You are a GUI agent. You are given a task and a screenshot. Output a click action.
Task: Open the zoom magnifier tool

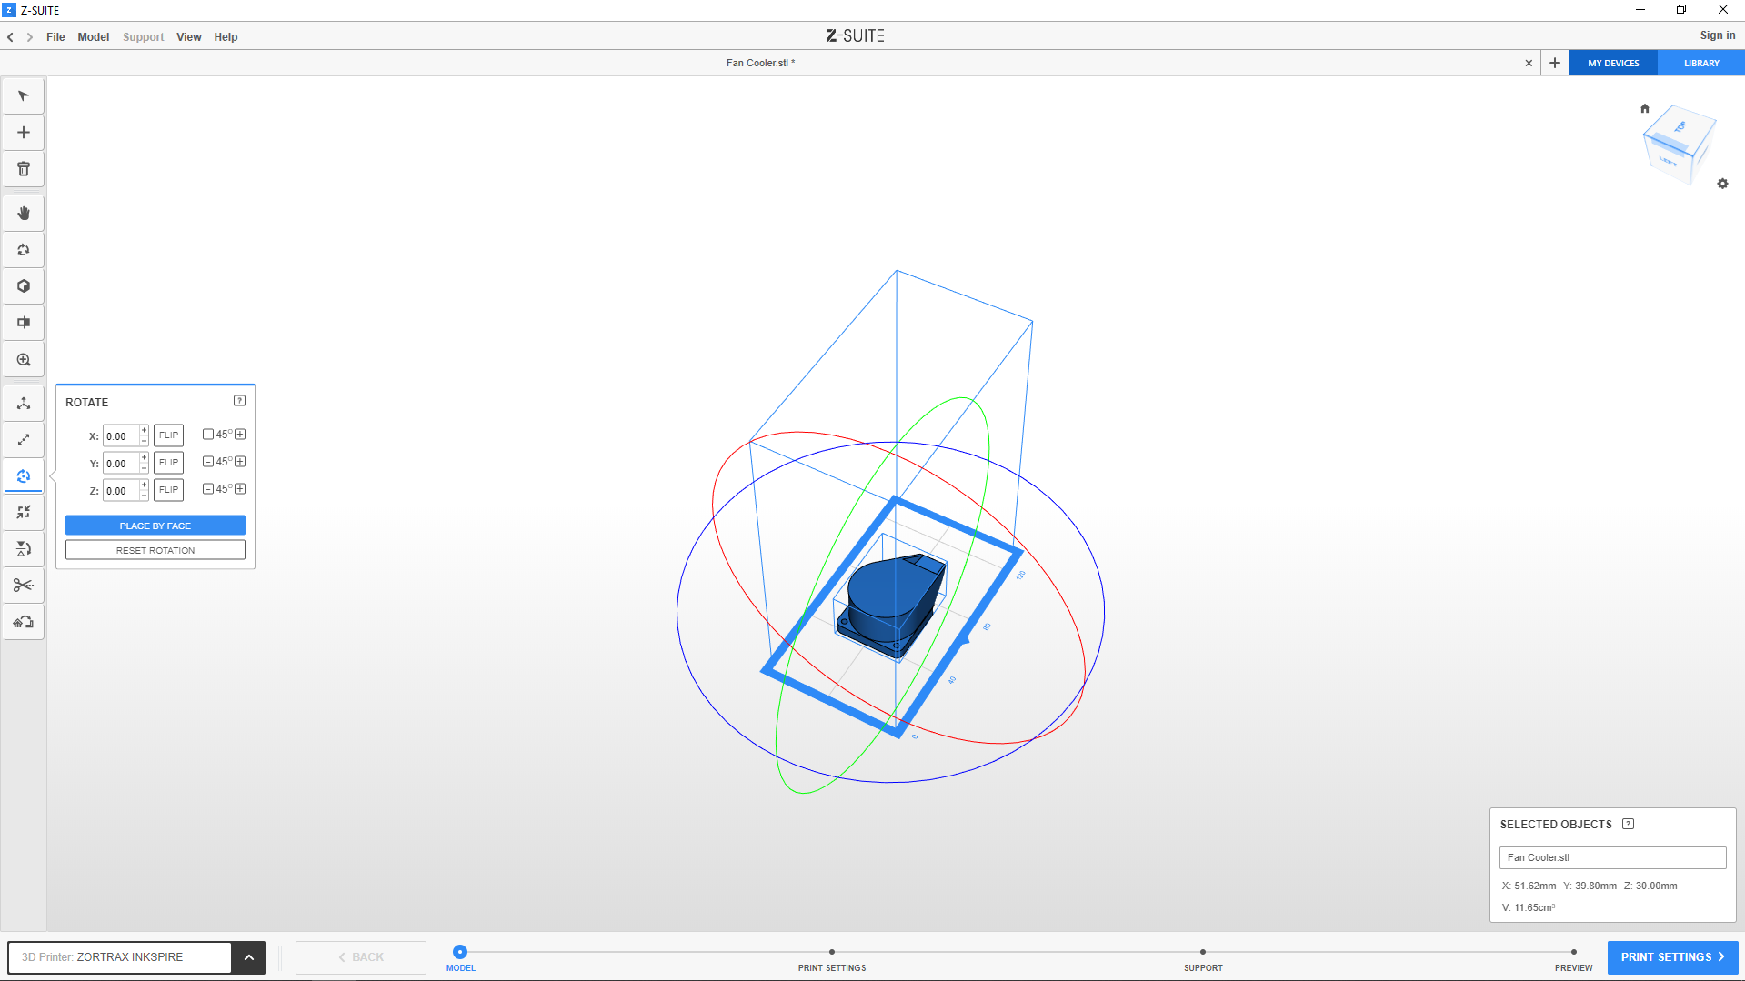24,360
